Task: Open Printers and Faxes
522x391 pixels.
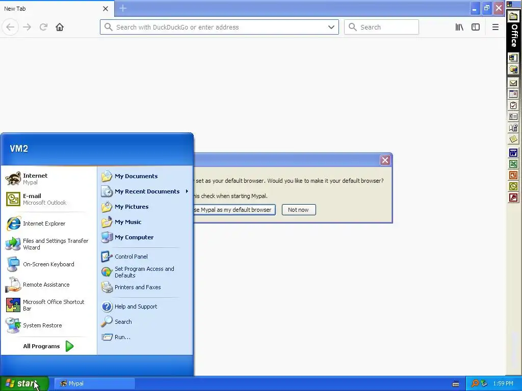Action: (x=145, y=287)
